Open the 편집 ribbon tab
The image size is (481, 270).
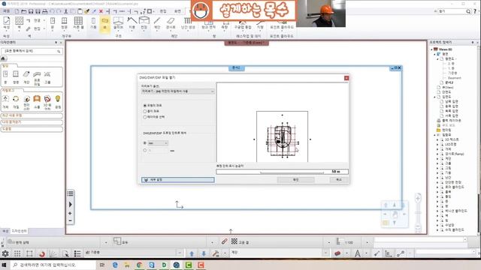point(163,11)
